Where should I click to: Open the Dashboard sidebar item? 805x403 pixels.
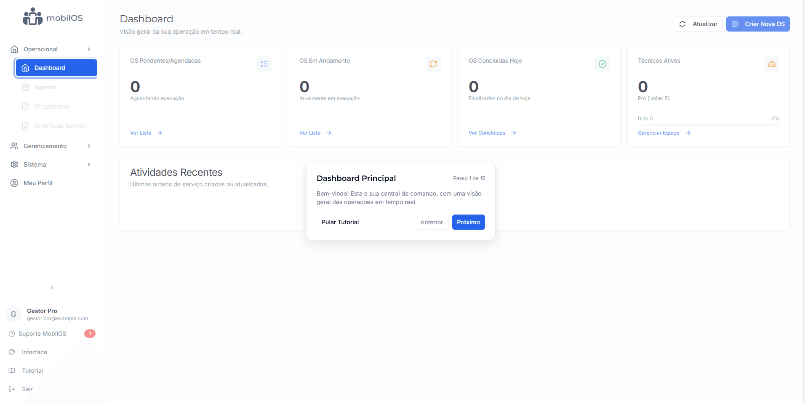56,68
